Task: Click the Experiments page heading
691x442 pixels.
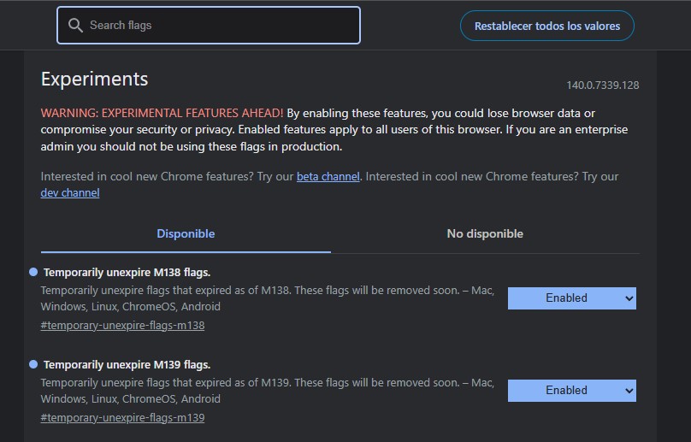Action: pos(94,79)
